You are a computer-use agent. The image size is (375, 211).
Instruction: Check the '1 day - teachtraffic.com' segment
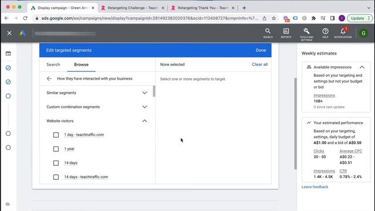[x=56, y=135]
